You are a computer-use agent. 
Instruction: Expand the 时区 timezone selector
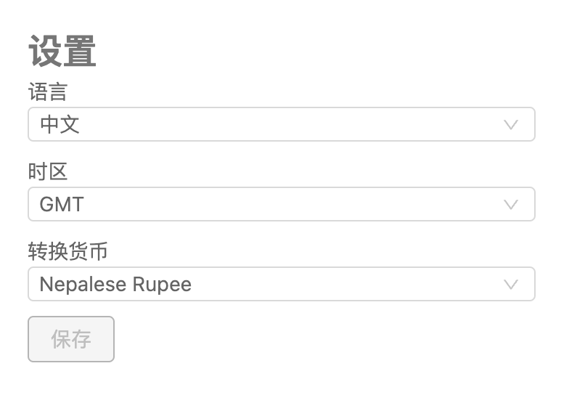(x=281, y=204)
